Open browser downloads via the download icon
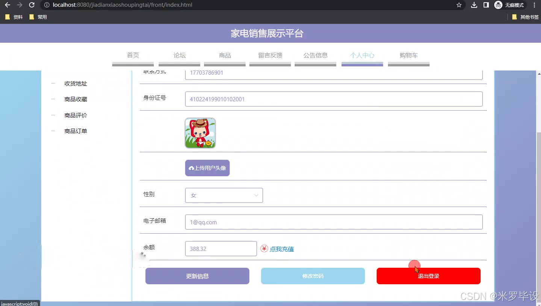The height and width of the screenshot is (306, 541). [x=474, y=5]
